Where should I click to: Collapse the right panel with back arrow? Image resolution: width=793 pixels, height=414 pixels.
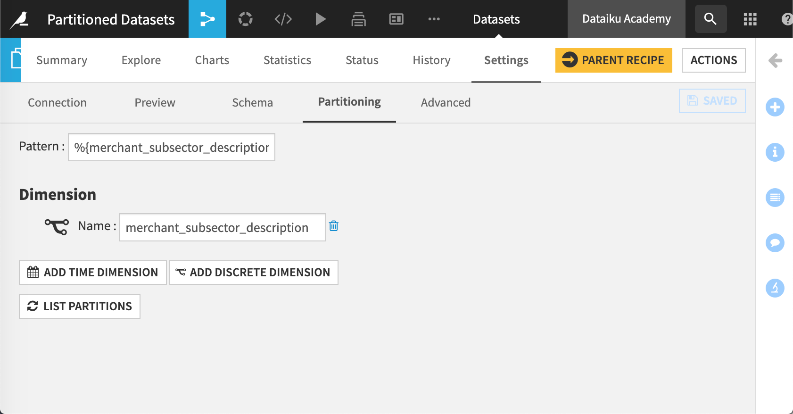775,60
